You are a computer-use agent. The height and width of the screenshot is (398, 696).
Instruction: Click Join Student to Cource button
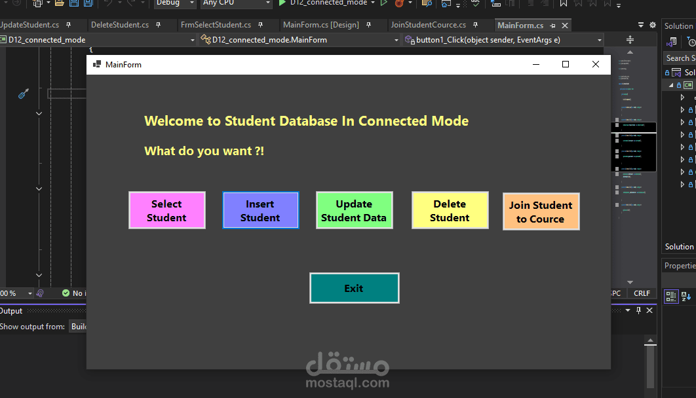pos(541,212)
